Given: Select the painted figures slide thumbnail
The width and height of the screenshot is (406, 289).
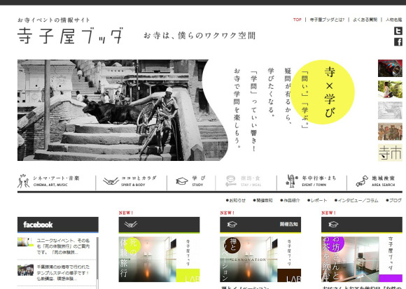Looking at the screenshot, I should click(390, 132).
